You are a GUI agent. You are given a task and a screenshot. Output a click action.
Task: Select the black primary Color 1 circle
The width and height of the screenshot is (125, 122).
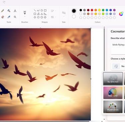coord(74,11)
